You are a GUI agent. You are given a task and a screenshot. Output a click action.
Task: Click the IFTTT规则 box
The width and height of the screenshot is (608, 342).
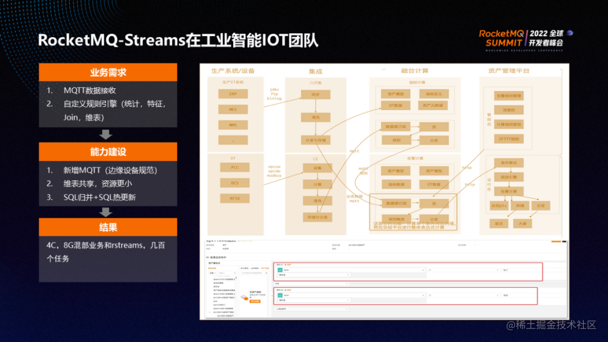click(509, 139)
